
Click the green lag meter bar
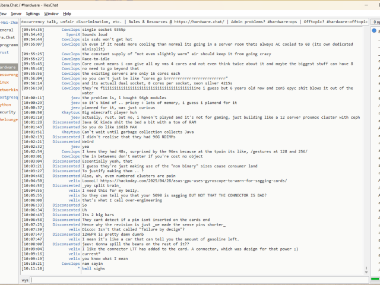(375, 278)
